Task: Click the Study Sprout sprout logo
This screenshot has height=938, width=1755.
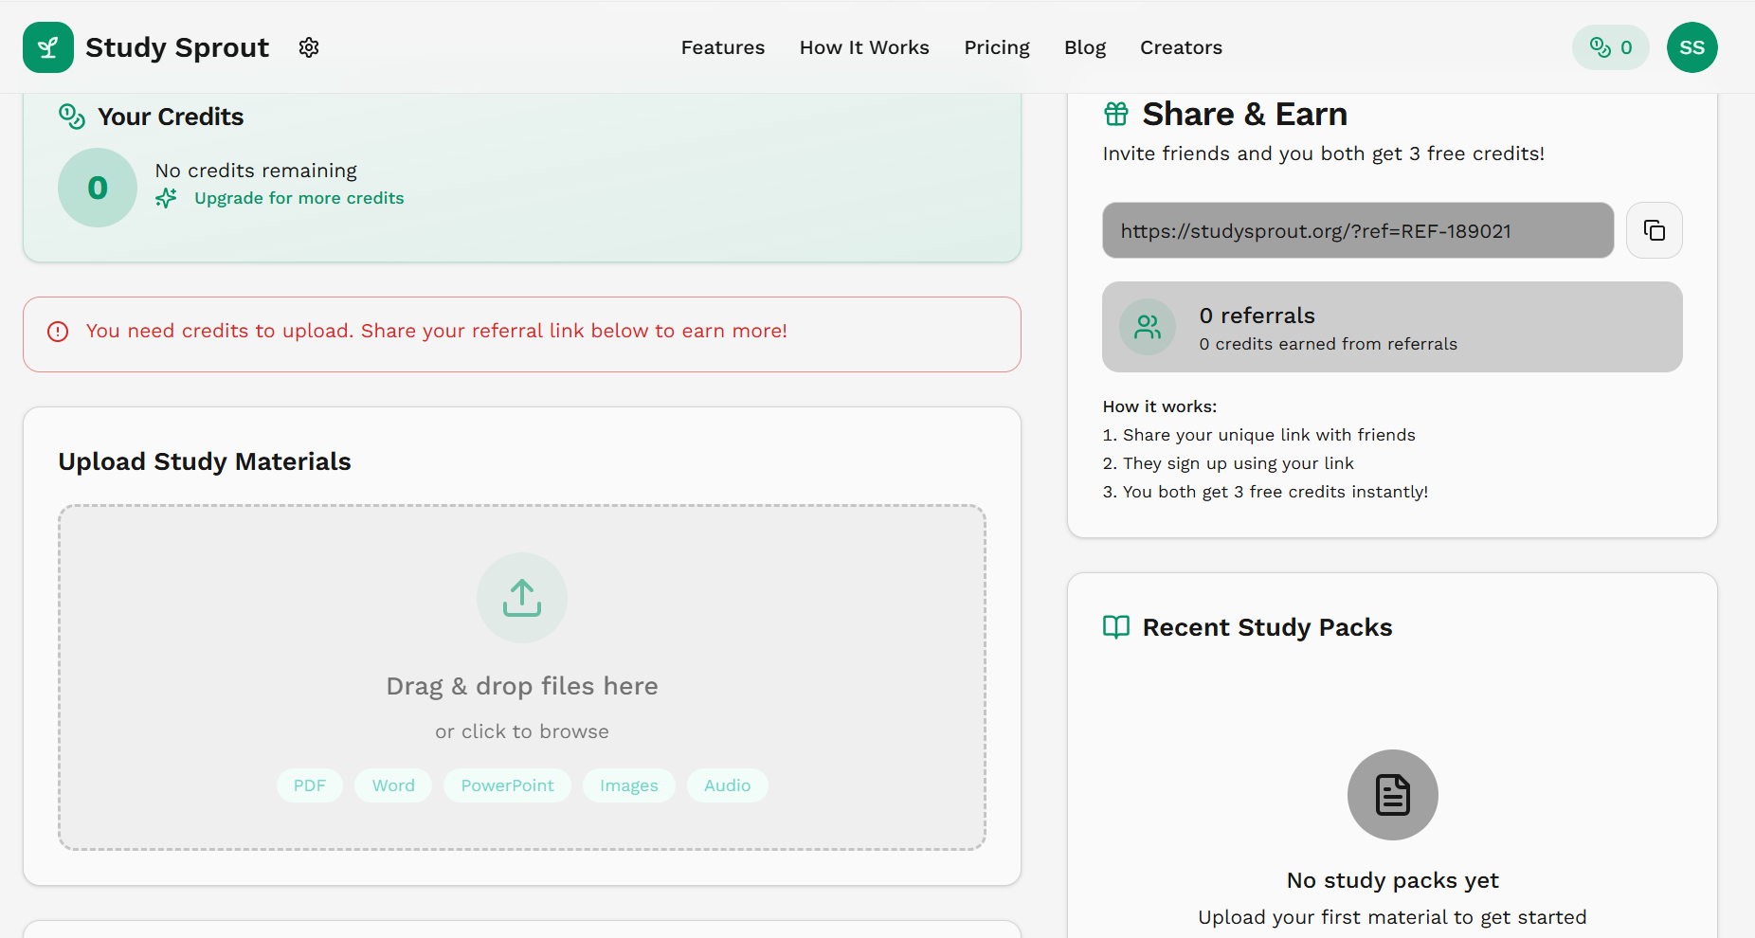Action: (47, 46)
